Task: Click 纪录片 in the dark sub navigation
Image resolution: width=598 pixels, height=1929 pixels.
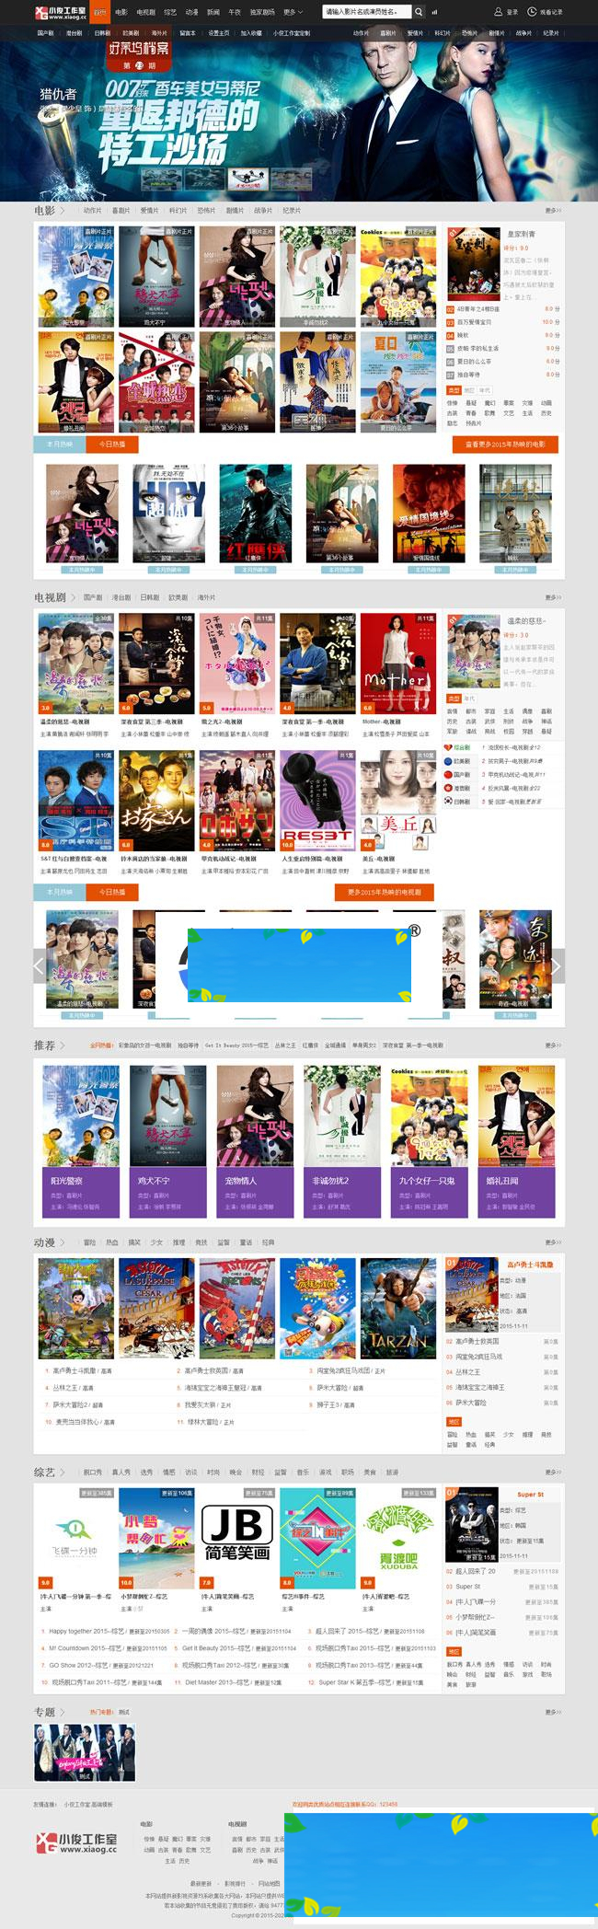Action: point(551,33)
